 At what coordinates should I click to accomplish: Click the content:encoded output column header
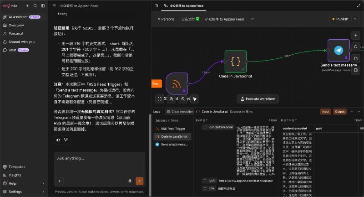click(294, 129)
